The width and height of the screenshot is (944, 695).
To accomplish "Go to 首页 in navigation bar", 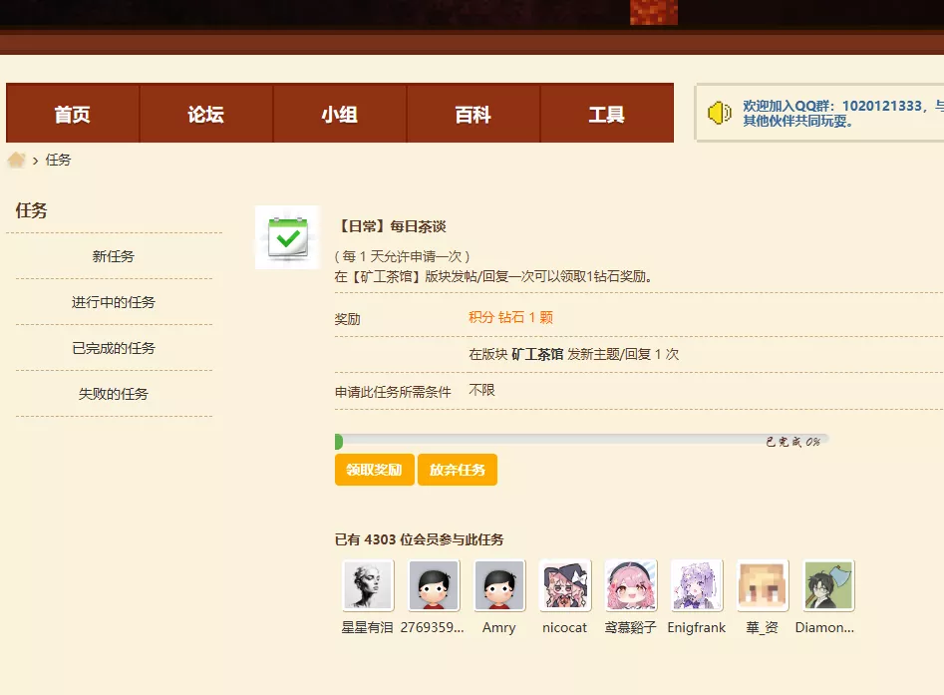I will point(73,115).
